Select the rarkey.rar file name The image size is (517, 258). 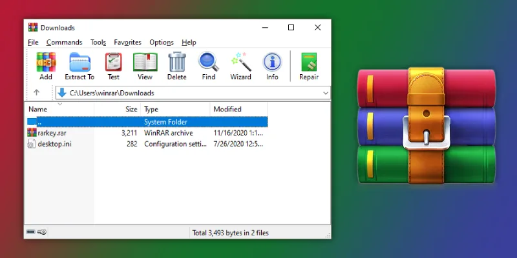click(x=52, y=133)
